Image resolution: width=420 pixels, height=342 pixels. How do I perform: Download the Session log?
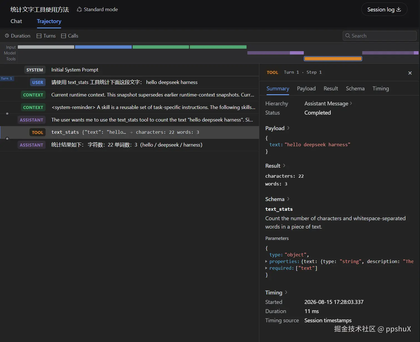pos(384,9)
